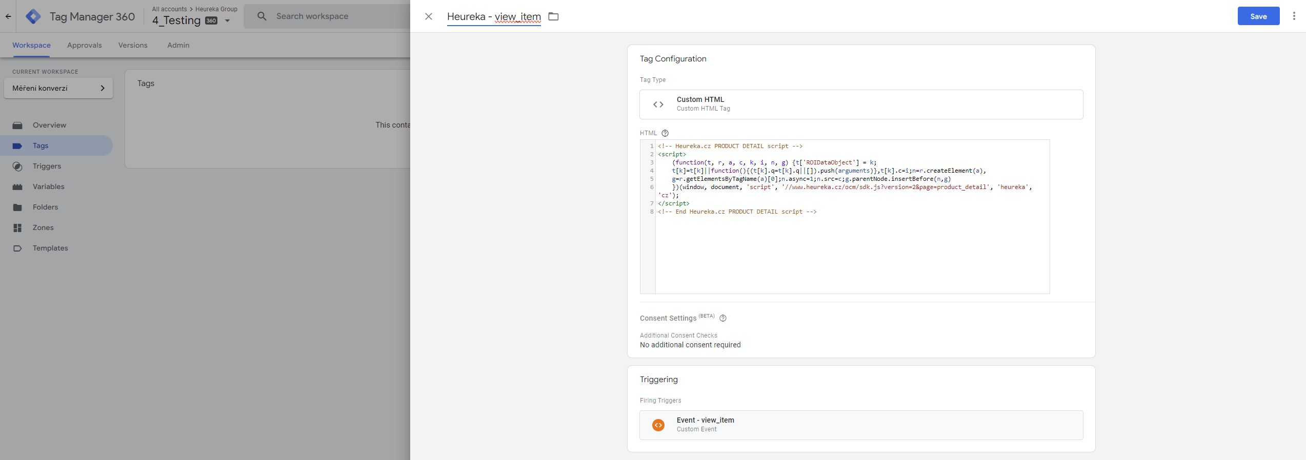
Task: Click the Consent Settings help icon
Action: [x=723, y=318]
